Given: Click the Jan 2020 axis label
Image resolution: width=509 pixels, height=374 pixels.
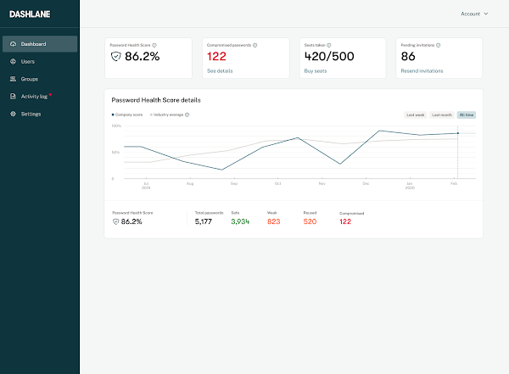Looking at the screenshot, I should pos(410,186).
